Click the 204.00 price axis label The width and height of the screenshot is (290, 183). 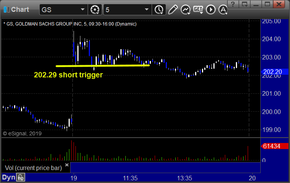coord(271,39)
